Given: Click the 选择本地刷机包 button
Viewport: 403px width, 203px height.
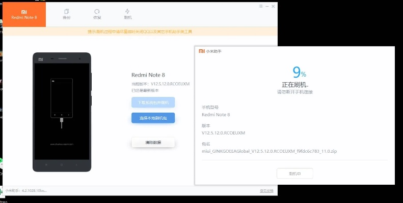Looking at the screenshot, I should [153, 118].
